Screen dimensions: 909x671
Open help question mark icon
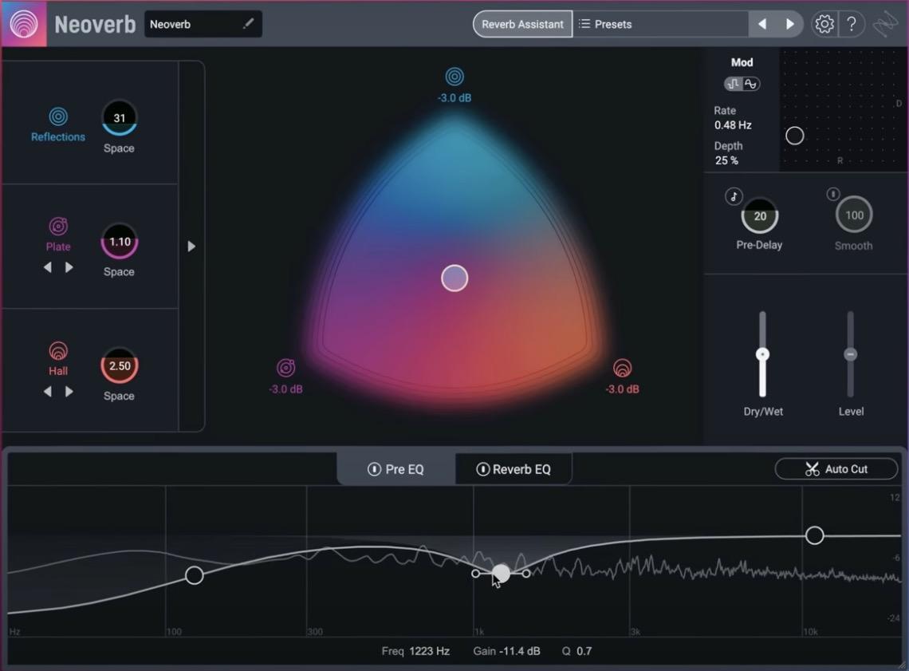[x=851, y=24]
